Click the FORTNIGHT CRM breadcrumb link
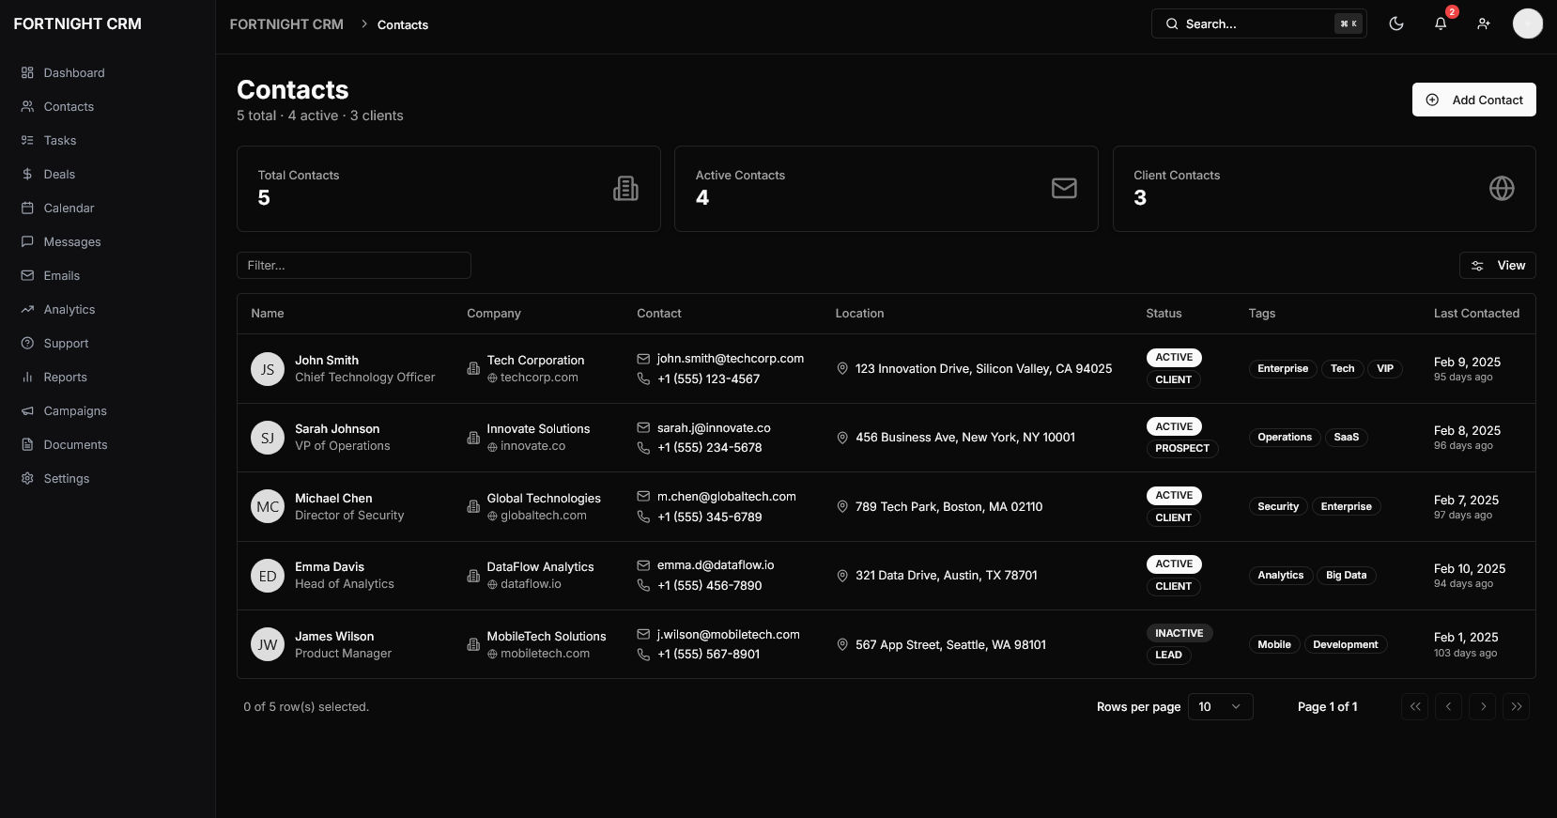The height and width of the screenshot is (818, 1557). [x=286, y=24]
